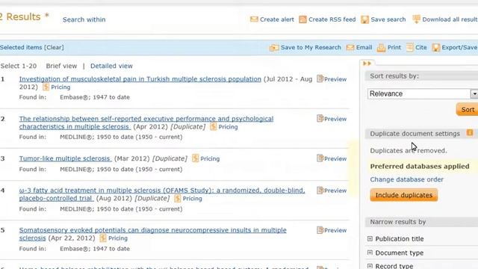
Task: Click the Email text link in the blue bar
Action: 364,47
